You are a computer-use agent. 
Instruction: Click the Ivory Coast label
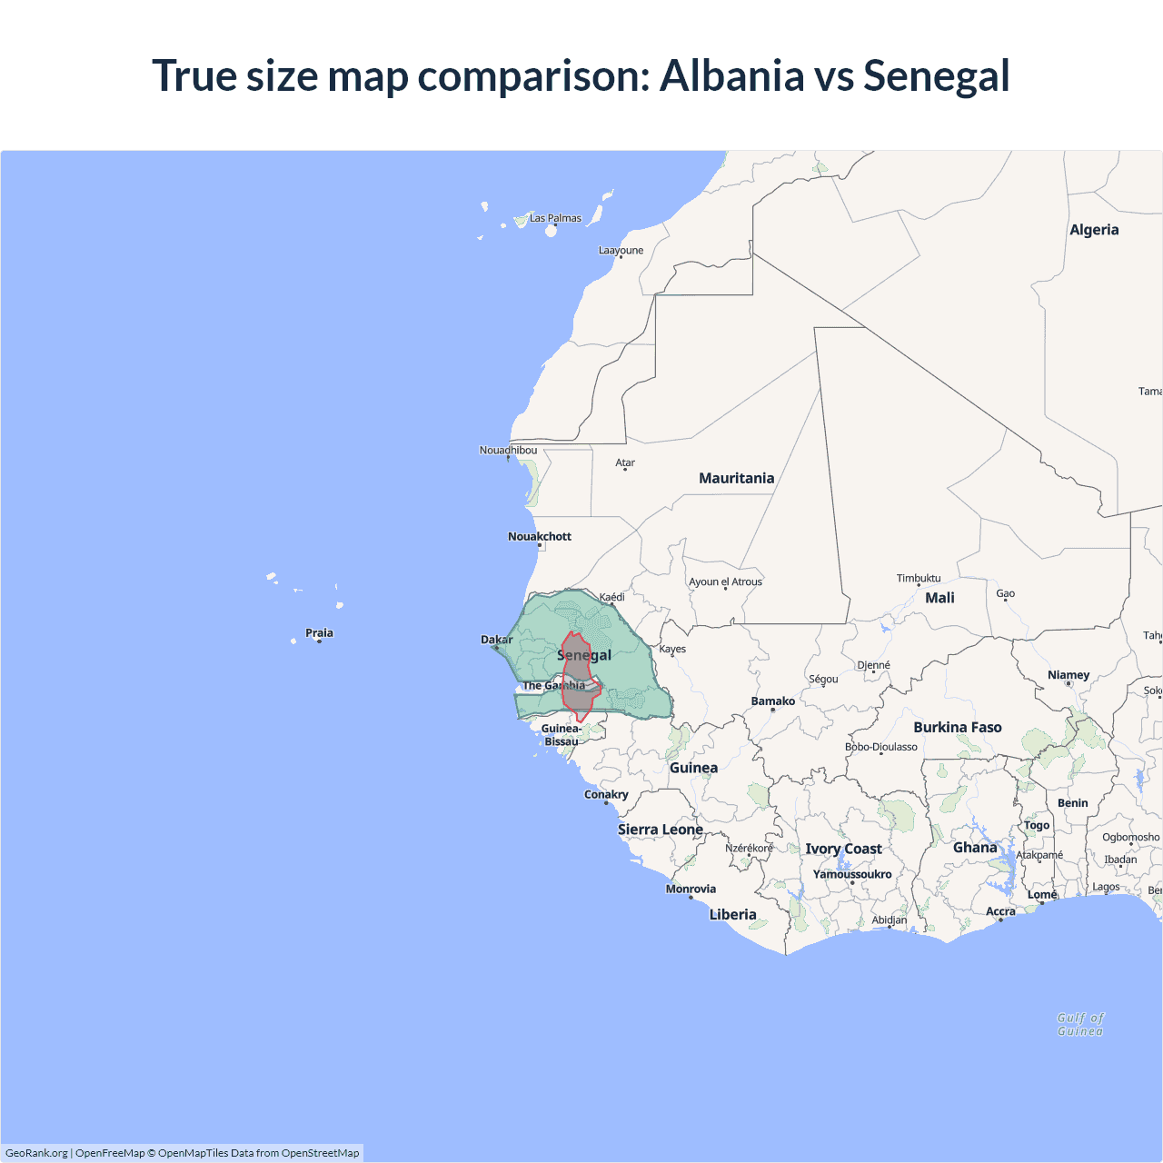click(x=843, y=849)
